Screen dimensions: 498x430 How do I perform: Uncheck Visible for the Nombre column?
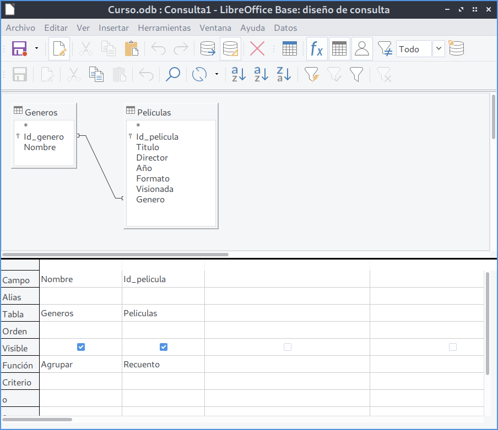(81, 347)
